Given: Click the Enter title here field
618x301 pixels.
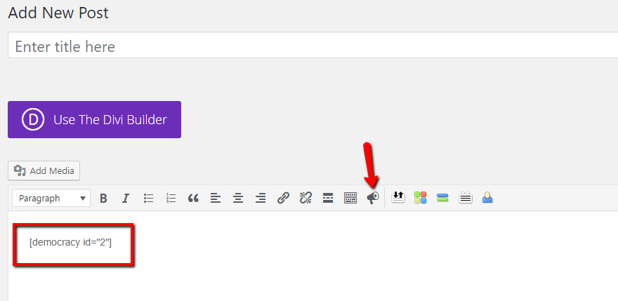Looking at the screenshot, I should point(313,47).
